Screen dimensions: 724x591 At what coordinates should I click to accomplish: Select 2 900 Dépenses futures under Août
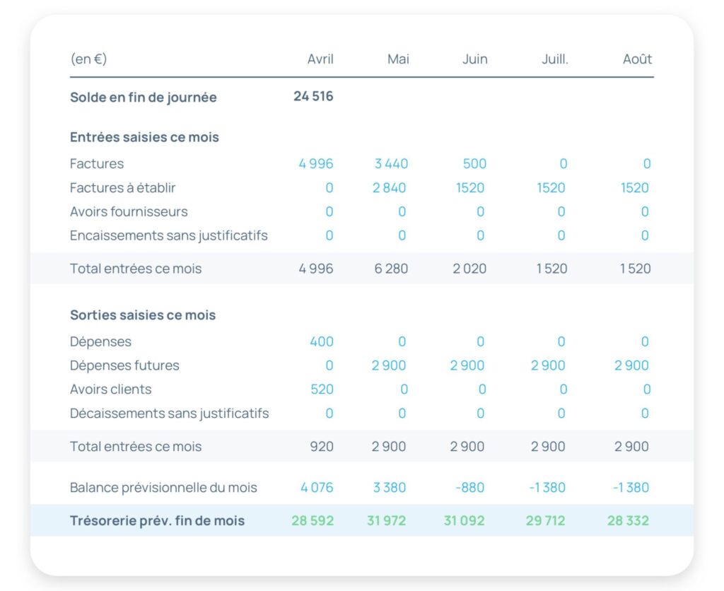[x=631, y=365]
